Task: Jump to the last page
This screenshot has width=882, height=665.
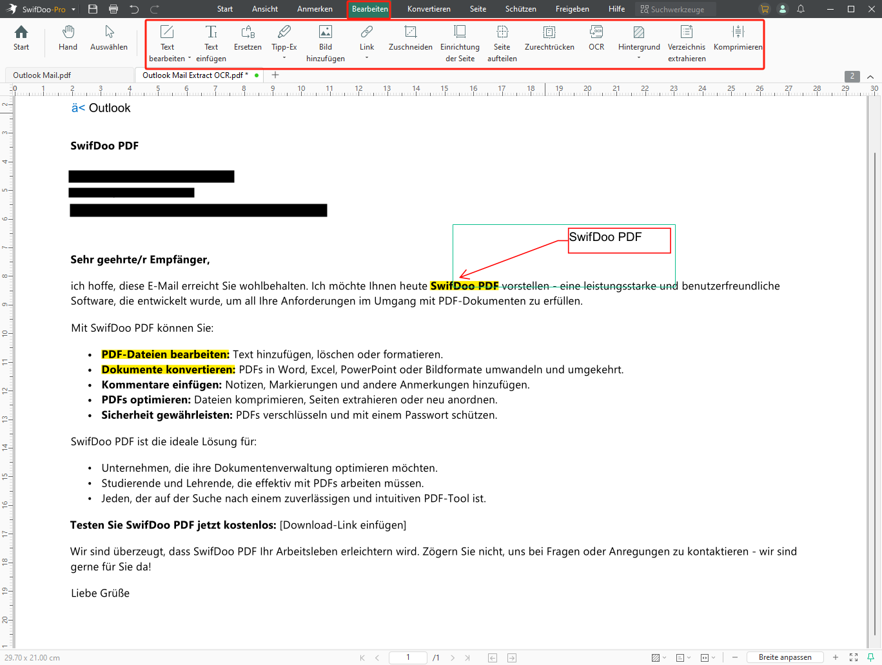Action: pos(467,657)
